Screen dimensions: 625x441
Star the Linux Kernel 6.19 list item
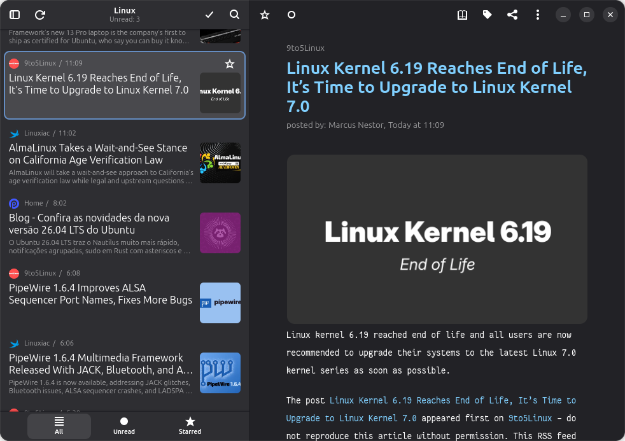230,64
